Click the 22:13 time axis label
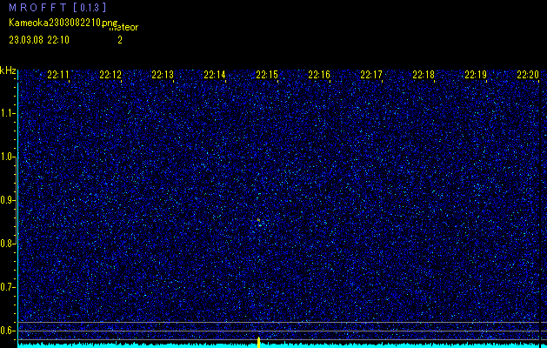Image resolution: width=547 pixels, height=348 pixels. pyautogui.click(x=163, y=75)
